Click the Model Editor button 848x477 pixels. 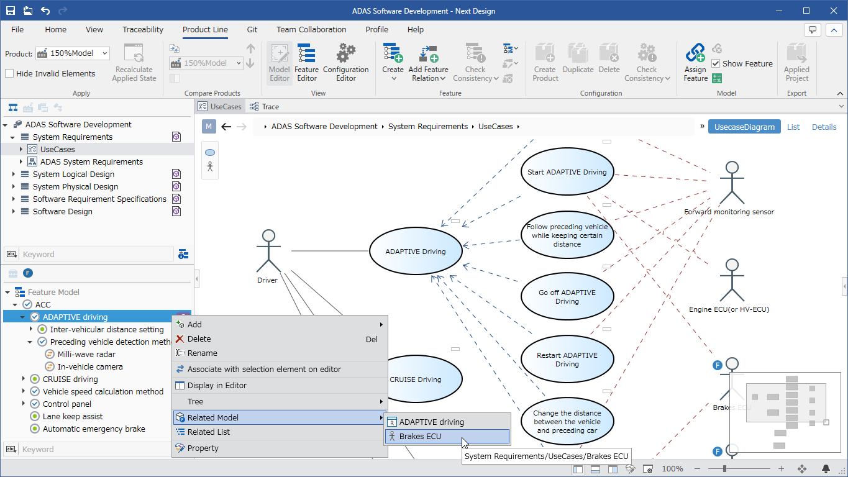[279, 63]
